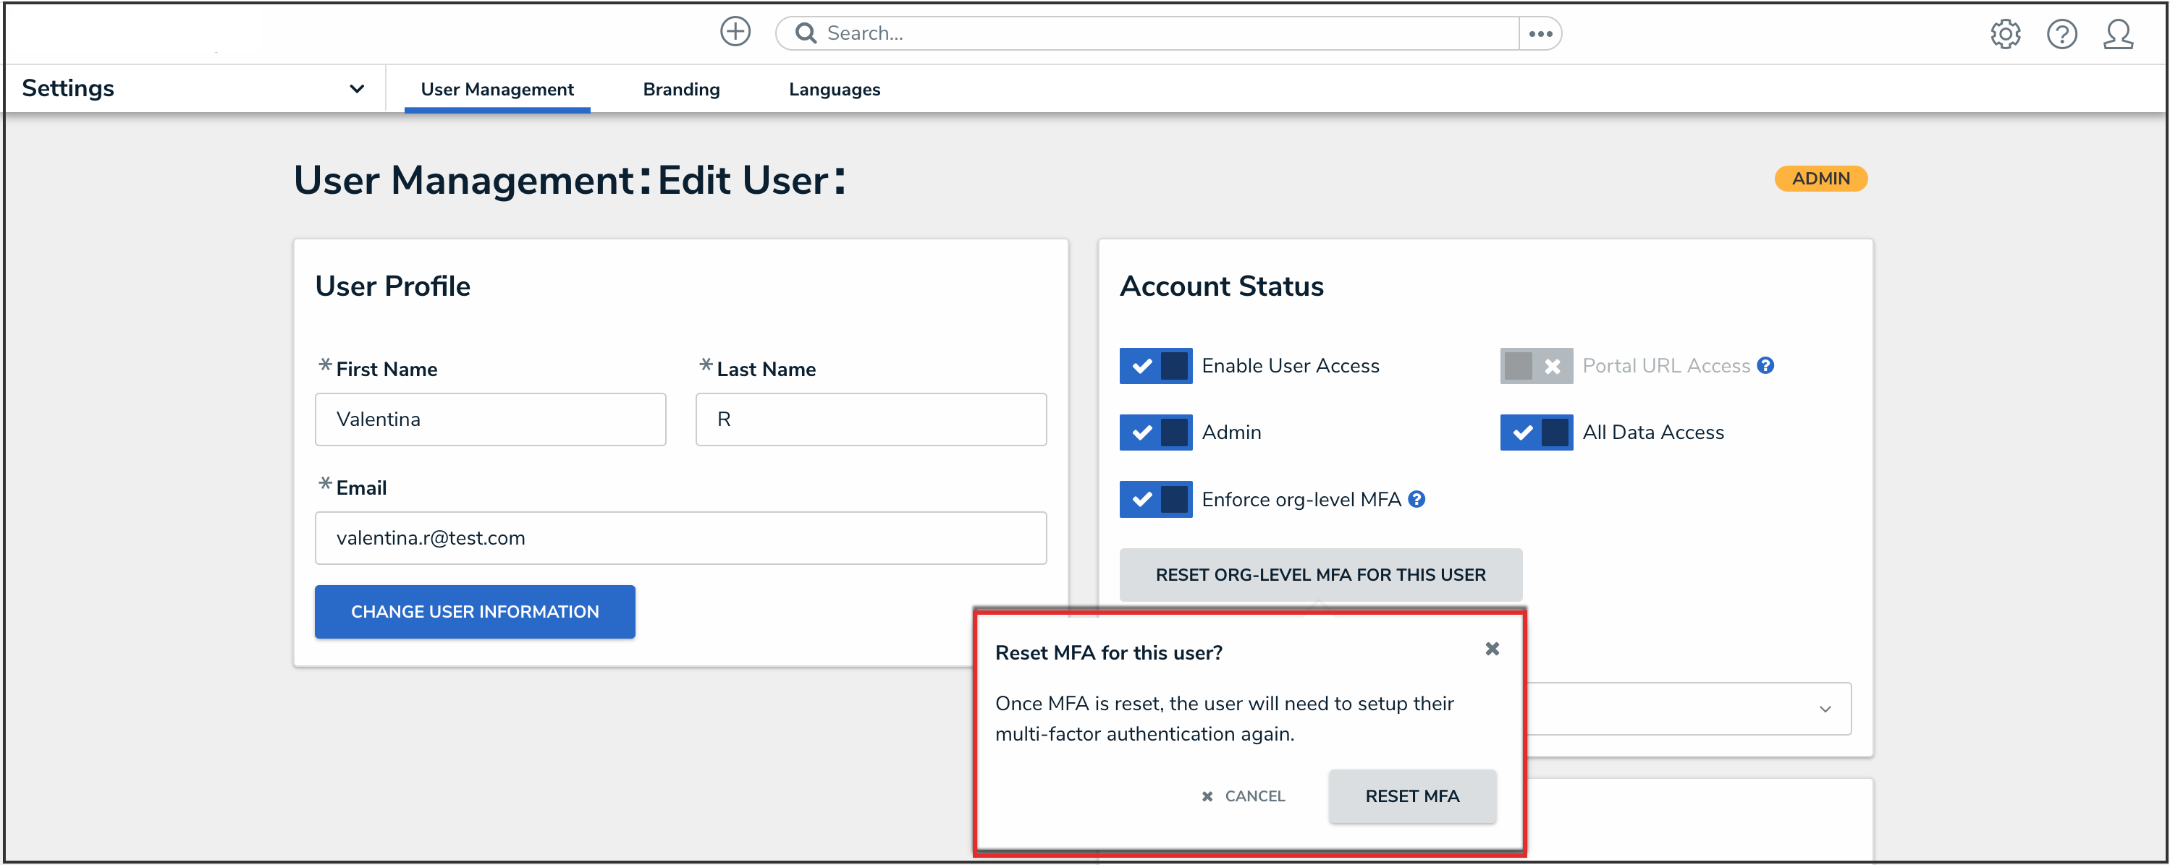This screenshot has width=2170, height=865.
Task: Toggle the Admin switch
Action: (1155, 432)
